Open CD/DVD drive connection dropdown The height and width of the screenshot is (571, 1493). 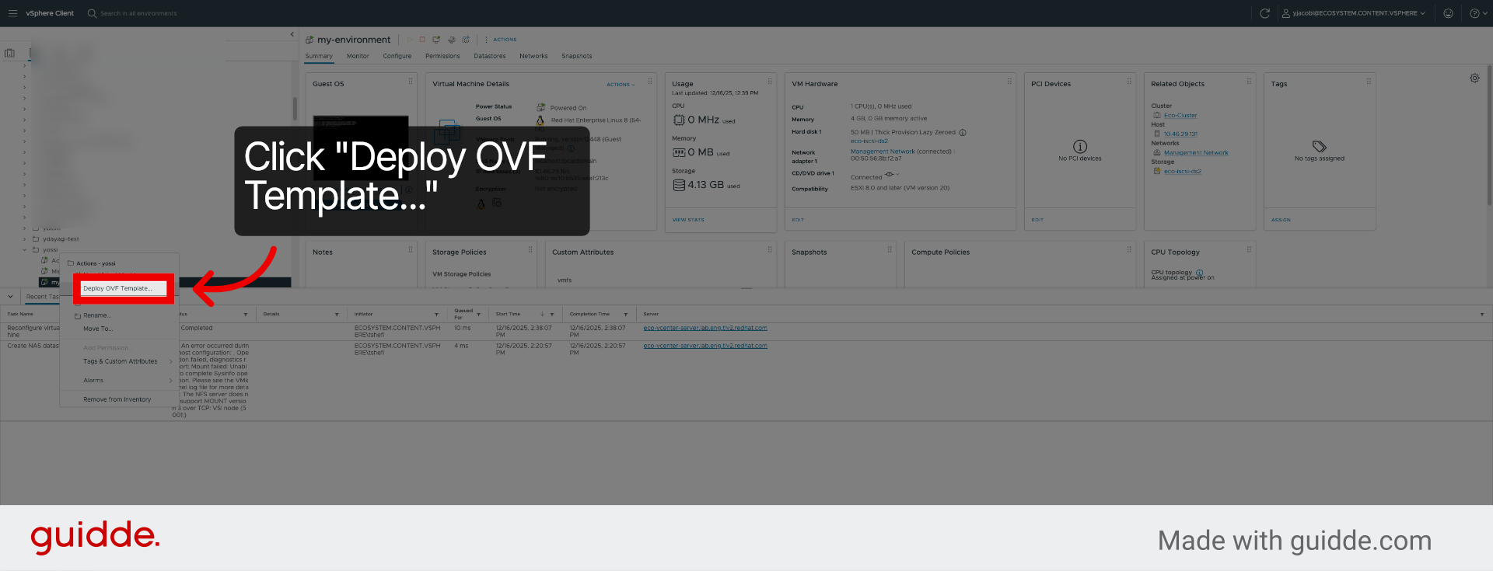tap(892, 174)
